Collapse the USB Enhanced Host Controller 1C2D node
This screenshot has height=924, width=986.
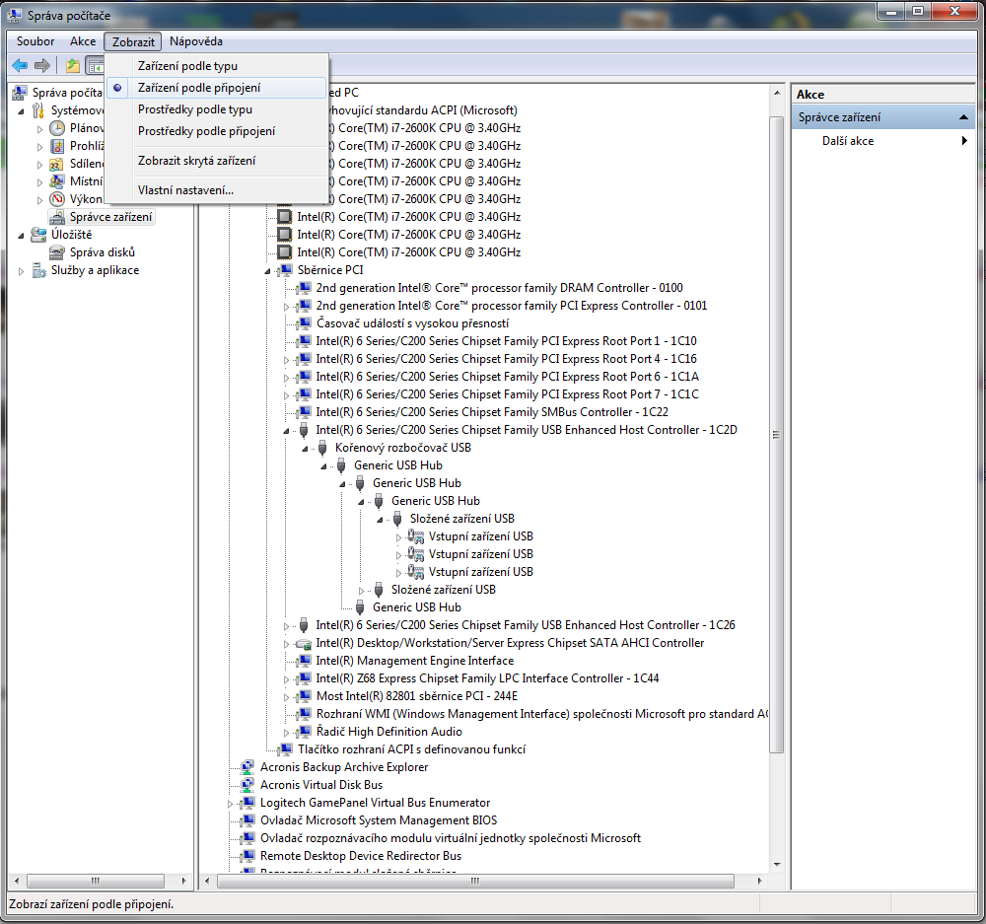click(x=287, y=431)
